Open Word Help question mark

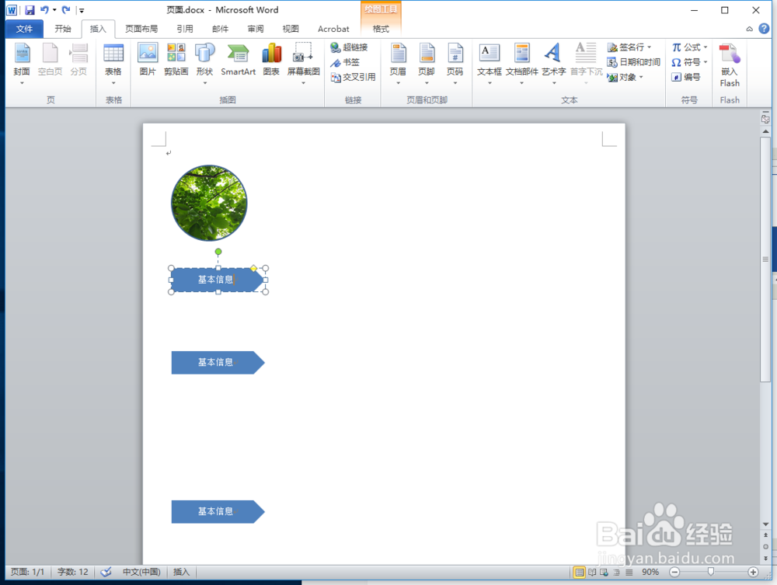click(764, 29)
